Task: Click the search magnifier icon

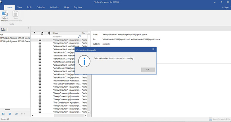Action: [x=80, y=37]
